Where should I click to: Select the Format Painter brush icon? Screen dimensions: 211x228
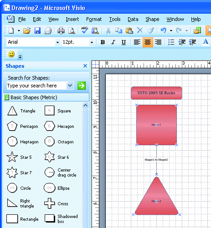(150, 30)
